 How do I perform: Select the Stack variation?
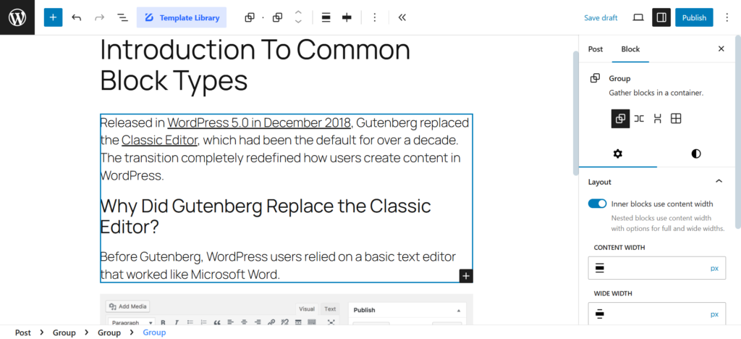pyautogui.click(x=657, y=119)
